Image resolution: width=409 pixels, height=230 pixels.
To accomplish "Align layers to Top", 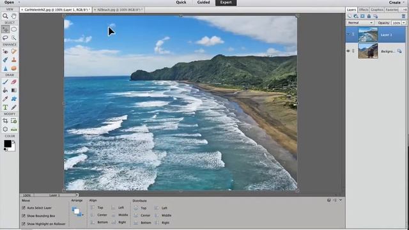I will (97, 208).
